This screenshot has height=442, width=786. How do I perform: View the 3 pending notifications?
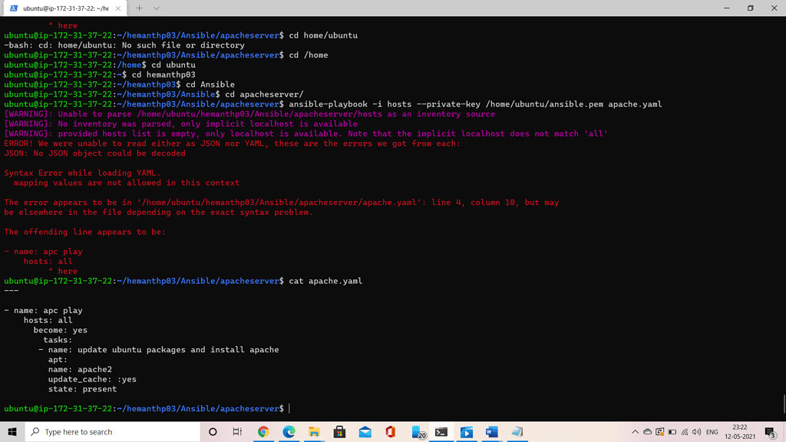tap(771, 434)
